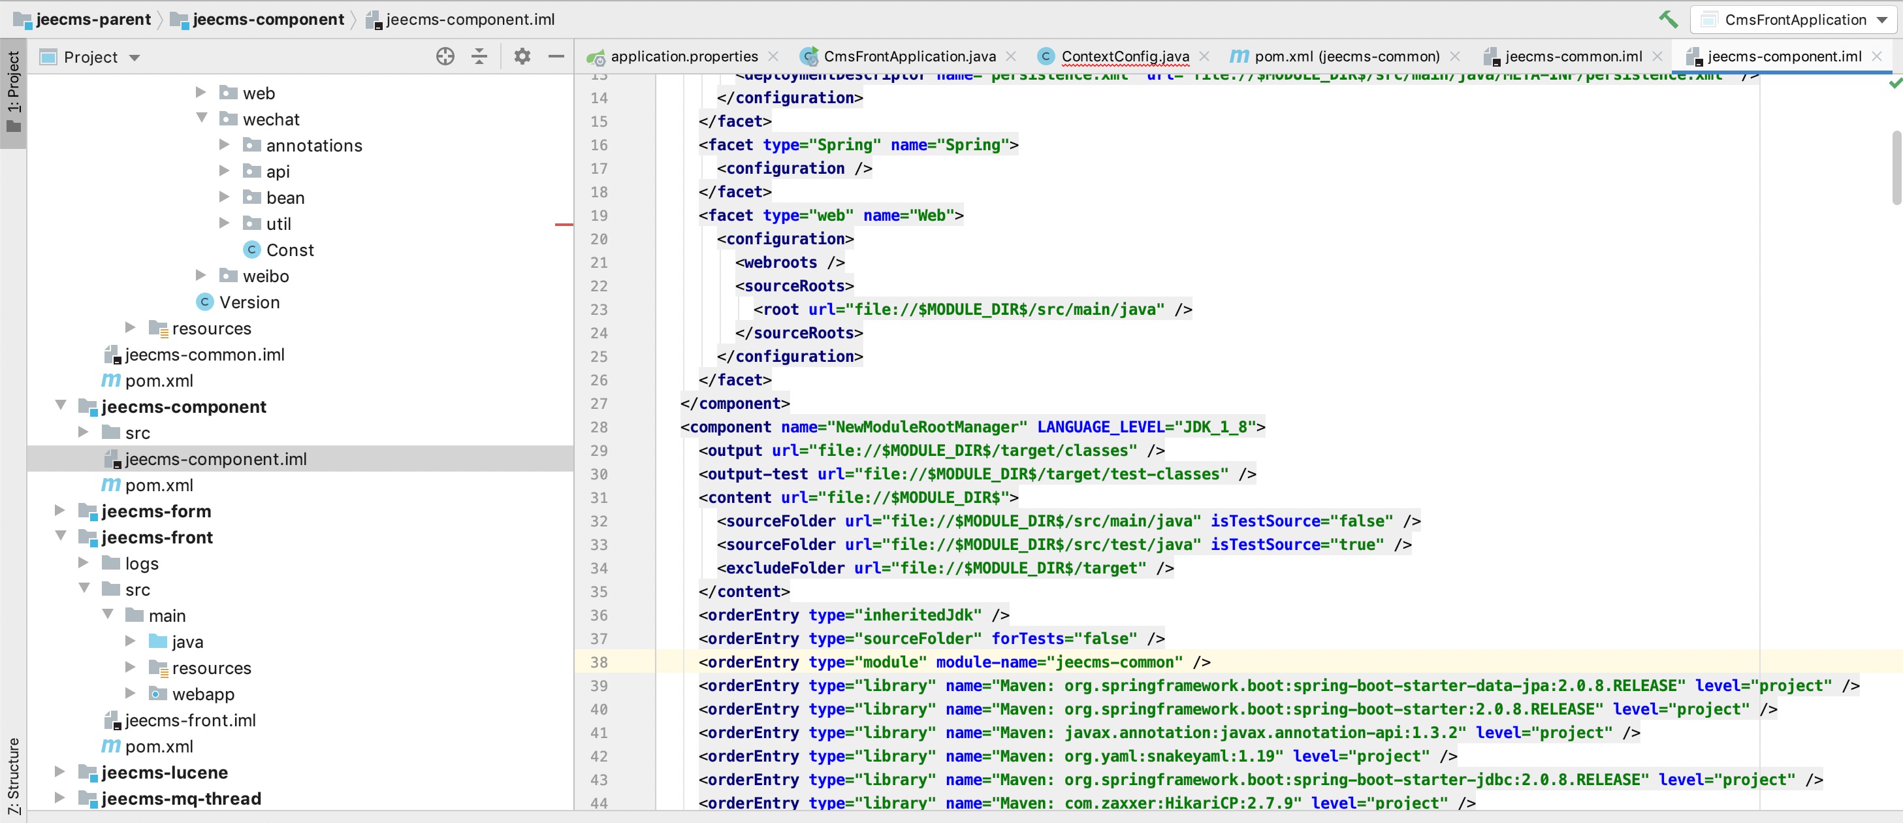
Task: Select the Version class file
Action: (249, 302)
